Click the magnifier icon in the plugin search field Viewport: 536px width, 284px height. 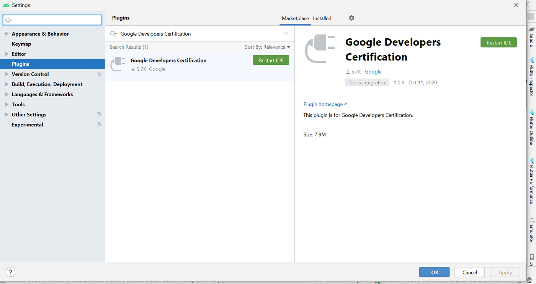(x=113, y=34)
